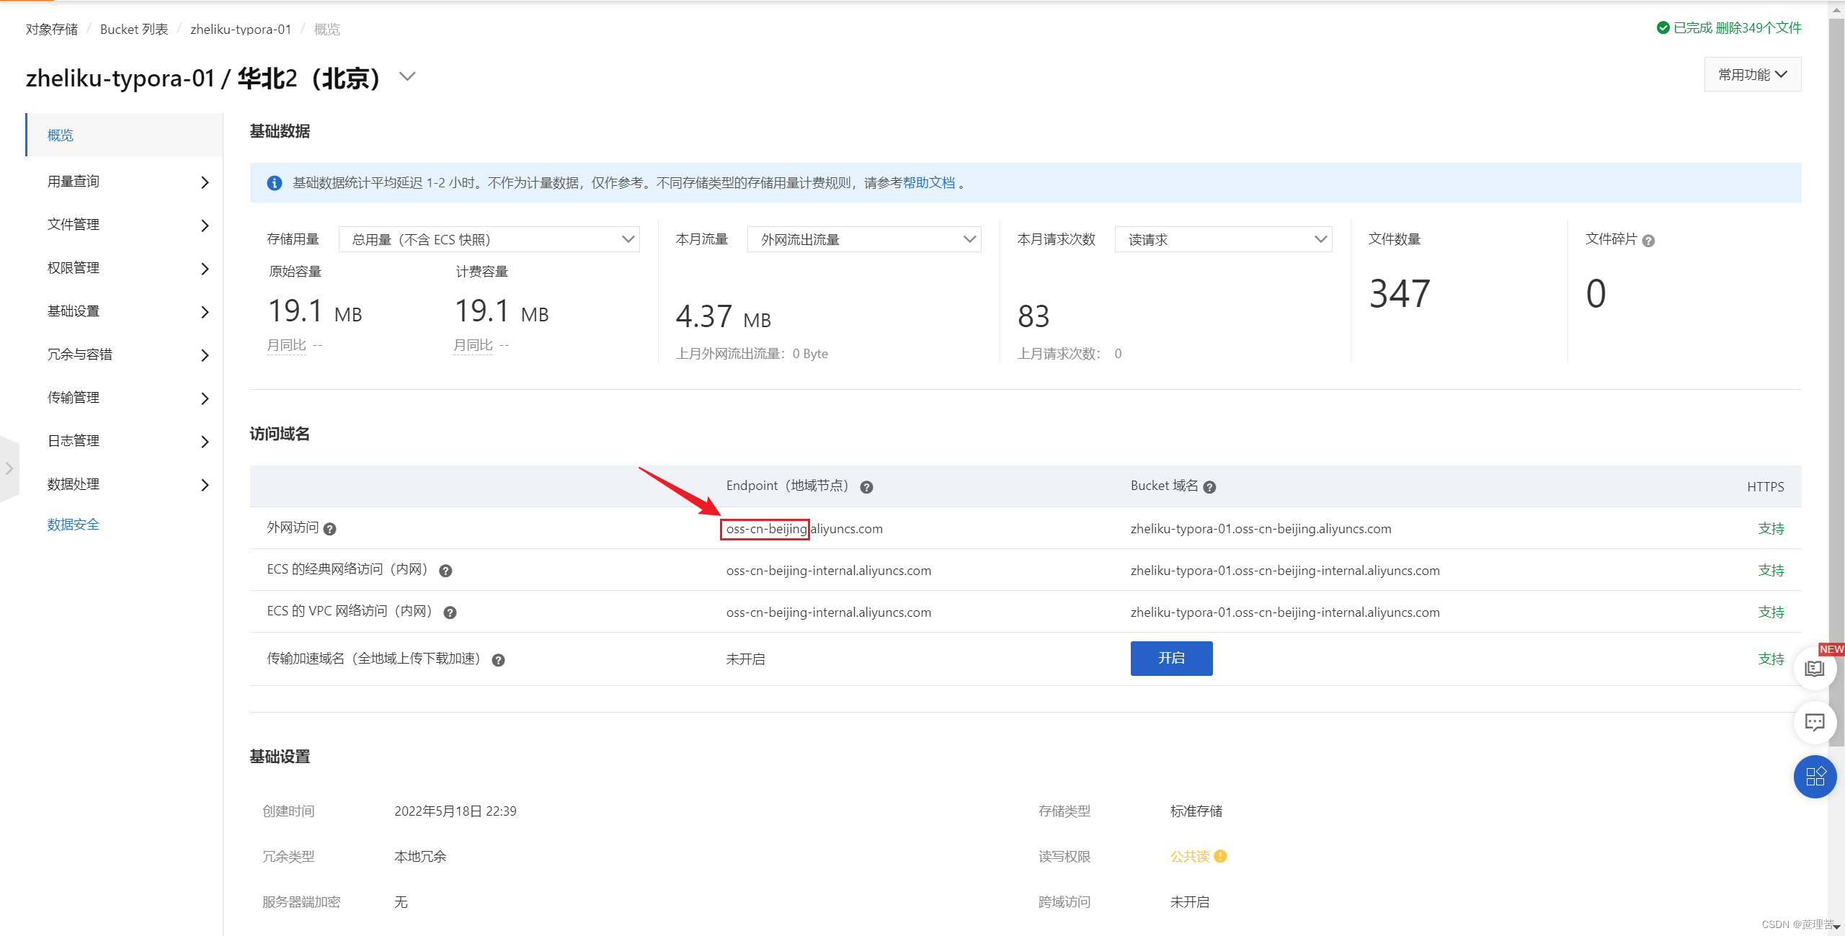
Task: Click 月同比 under 原始容量
Action: 287,345
